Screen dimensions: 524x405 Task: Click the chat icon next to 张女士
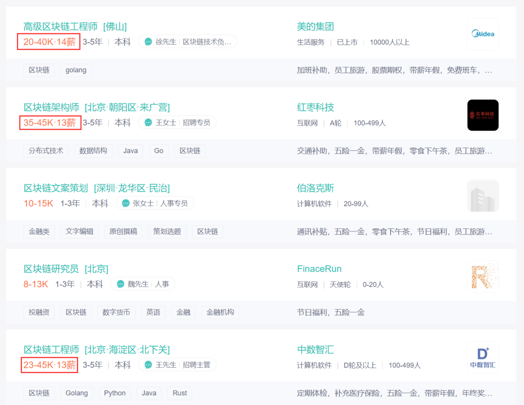(126, 203)
